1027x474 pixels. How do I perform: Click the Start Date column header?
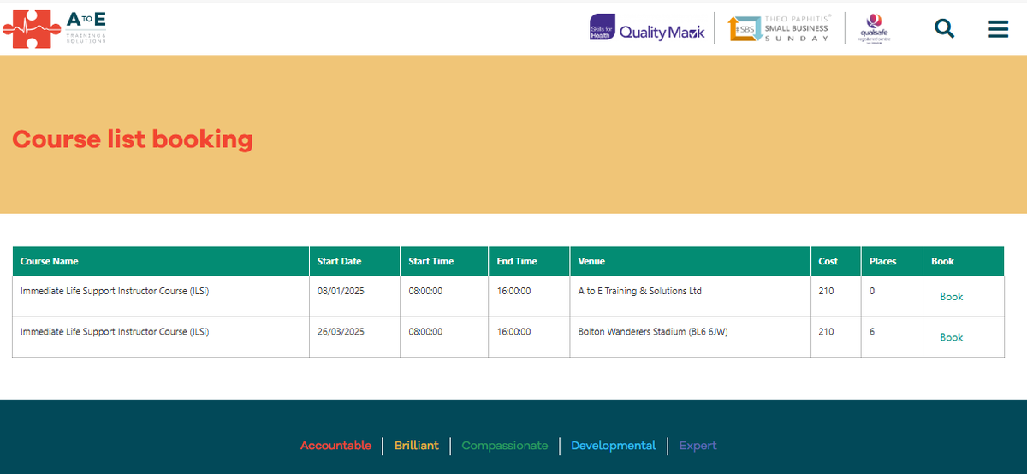pos(354,261)
